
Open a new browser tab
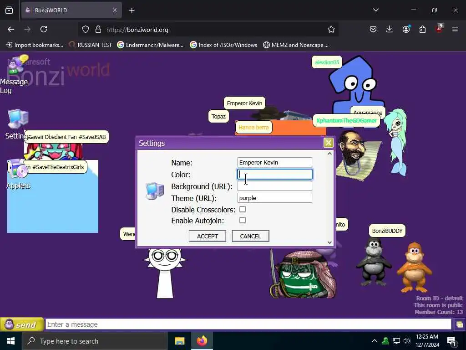132,10
